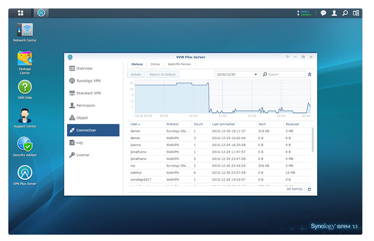
Task: Click the 326 KB sent value
Action: (263, 166)
